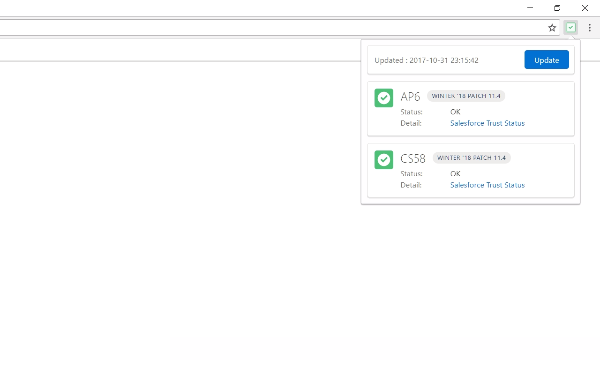Click the Status label in CS58 card
Viewport: 600px width, 375px height.
[412, 173]
